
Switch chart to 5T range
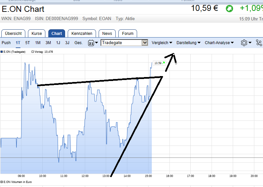tap(28, 43)
